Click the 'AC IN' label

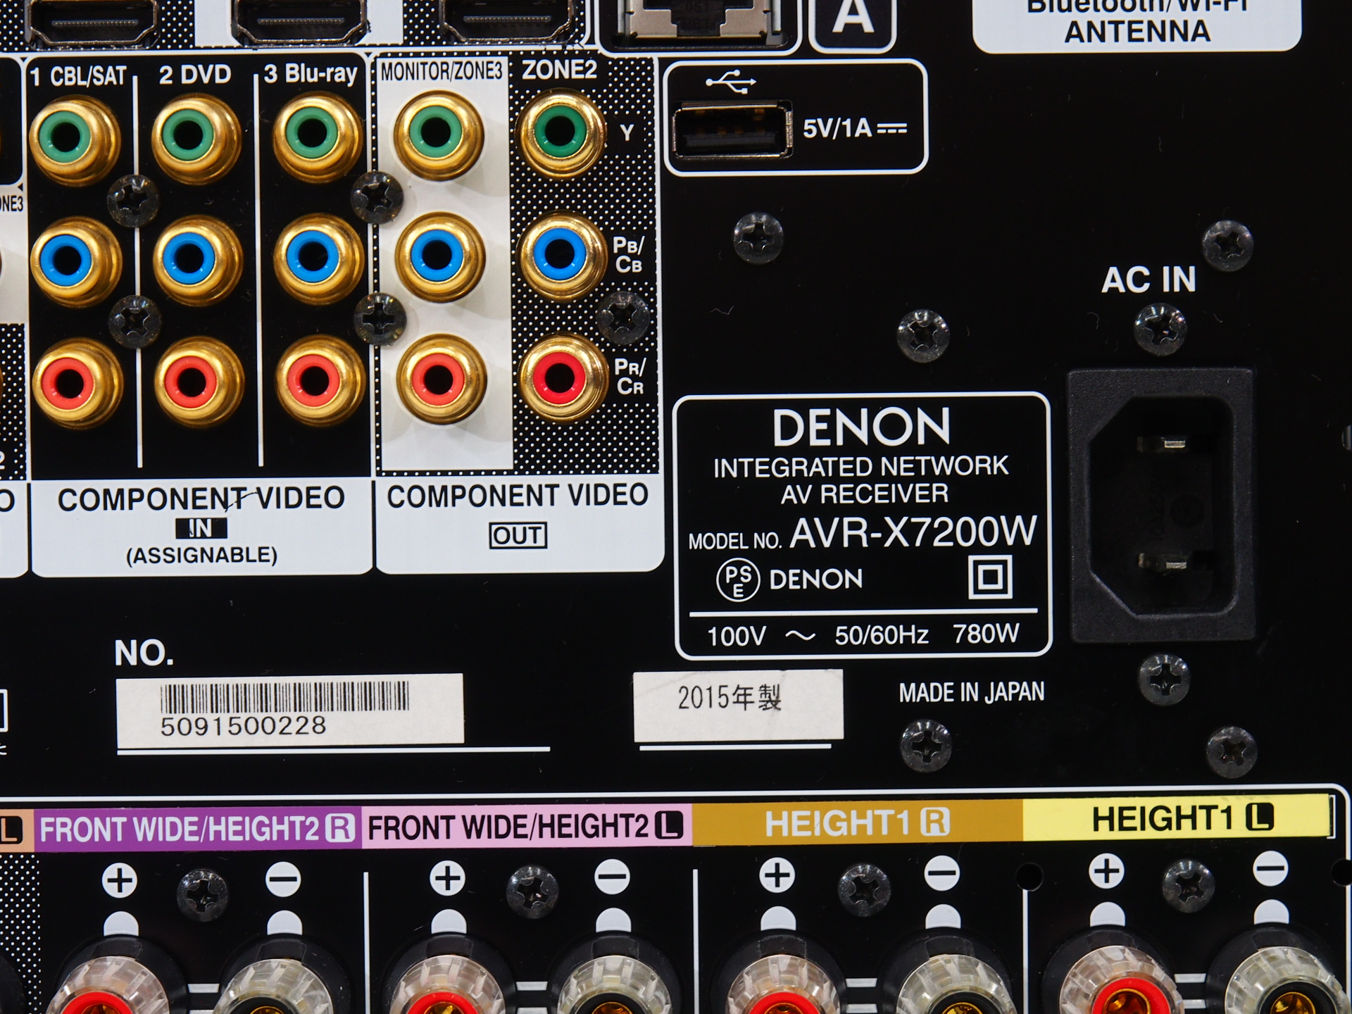1149,280
